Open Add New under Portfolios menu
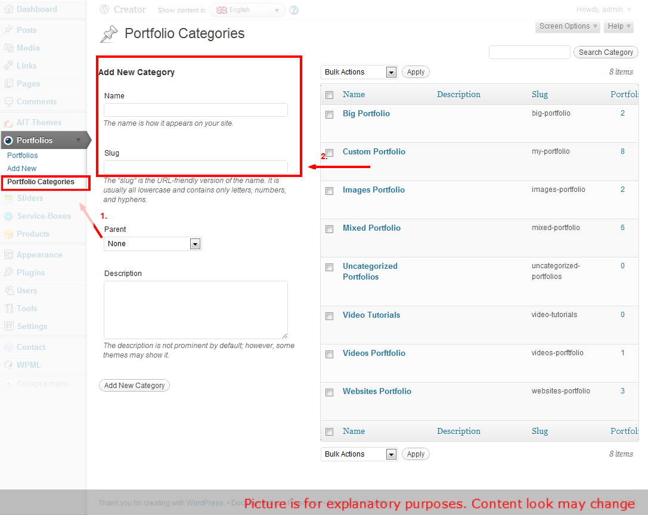 coord(22,169)
